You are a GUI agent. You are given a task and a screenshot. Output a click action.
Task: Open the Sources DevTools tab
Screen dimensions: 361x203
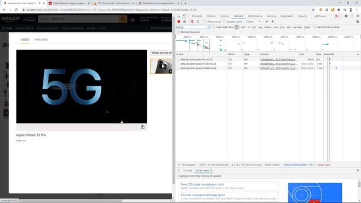224,16
